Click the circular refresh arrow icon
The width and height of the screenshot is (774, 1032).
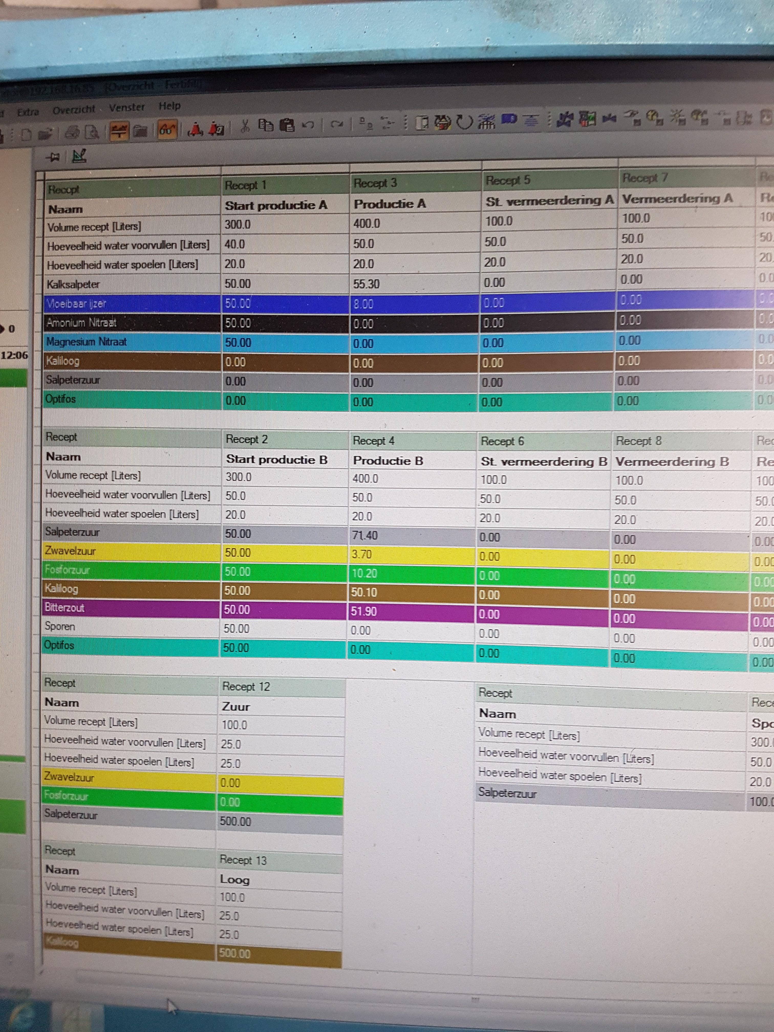[464, 122]
